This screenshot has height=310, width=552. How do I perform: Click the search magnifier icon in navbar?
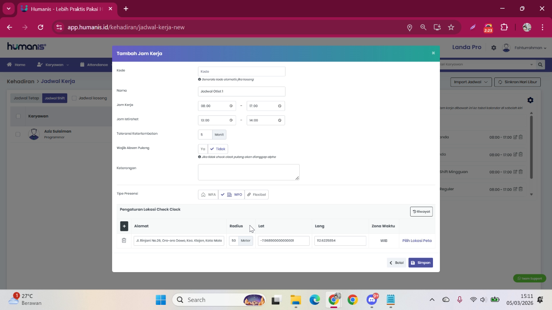coord(540,65)
